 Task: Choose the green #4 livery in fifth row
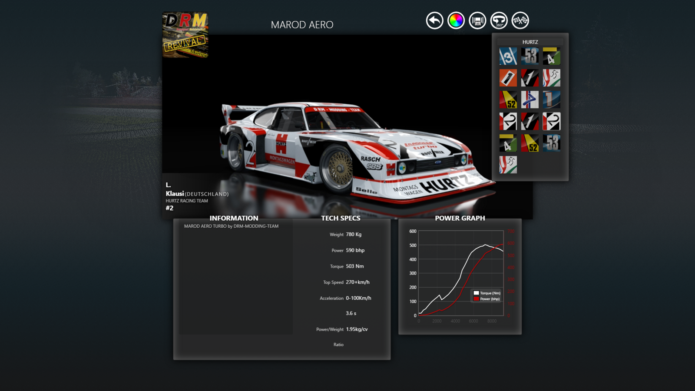click(508, 143)
